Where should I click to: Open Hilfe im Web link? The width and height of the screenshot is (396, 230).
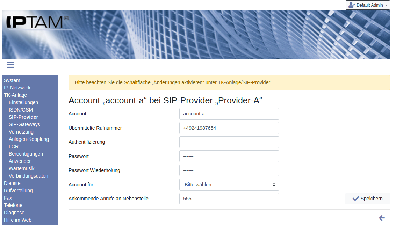18,220
